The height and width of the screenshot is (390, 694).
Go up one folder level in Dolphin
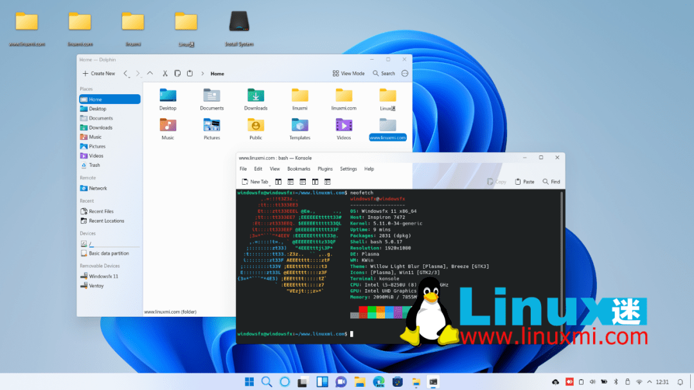[x=150, y=73]
